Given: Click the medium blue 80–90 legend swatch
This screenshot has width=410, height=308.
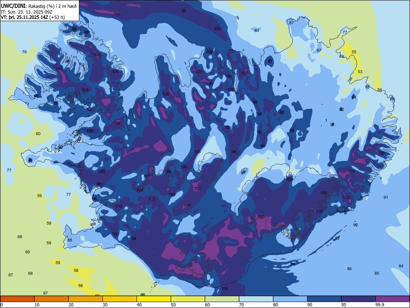Looking at the screenshot, I should click(x=290, y=299).
